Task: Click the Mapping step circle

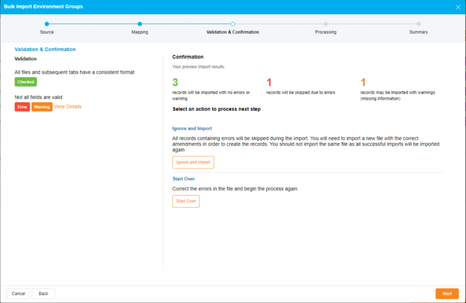Action: [140, 24]
